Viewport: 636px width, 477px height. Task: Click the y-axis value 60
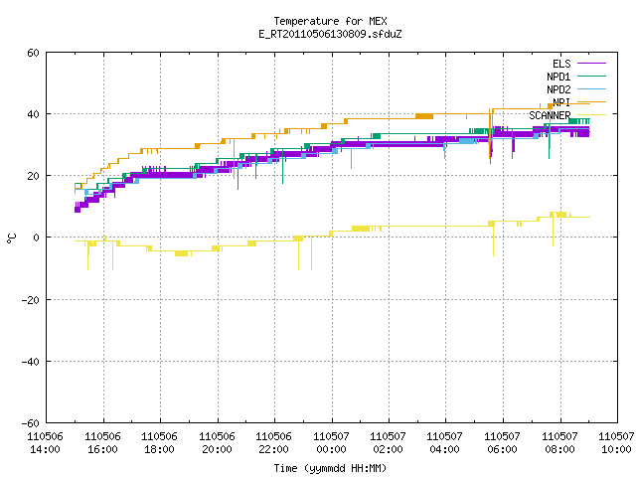tap(33, 53)
